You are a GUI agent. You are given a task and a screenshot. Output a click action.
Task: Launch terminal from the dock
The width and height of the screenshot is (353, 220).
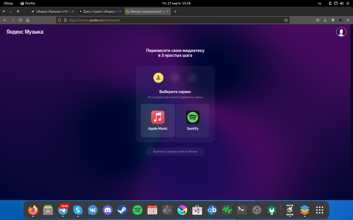coord(242,210)
